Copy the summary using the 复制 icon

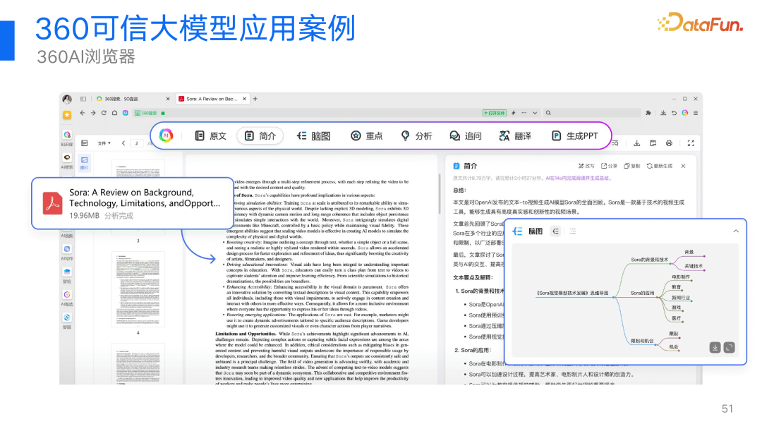632,166
